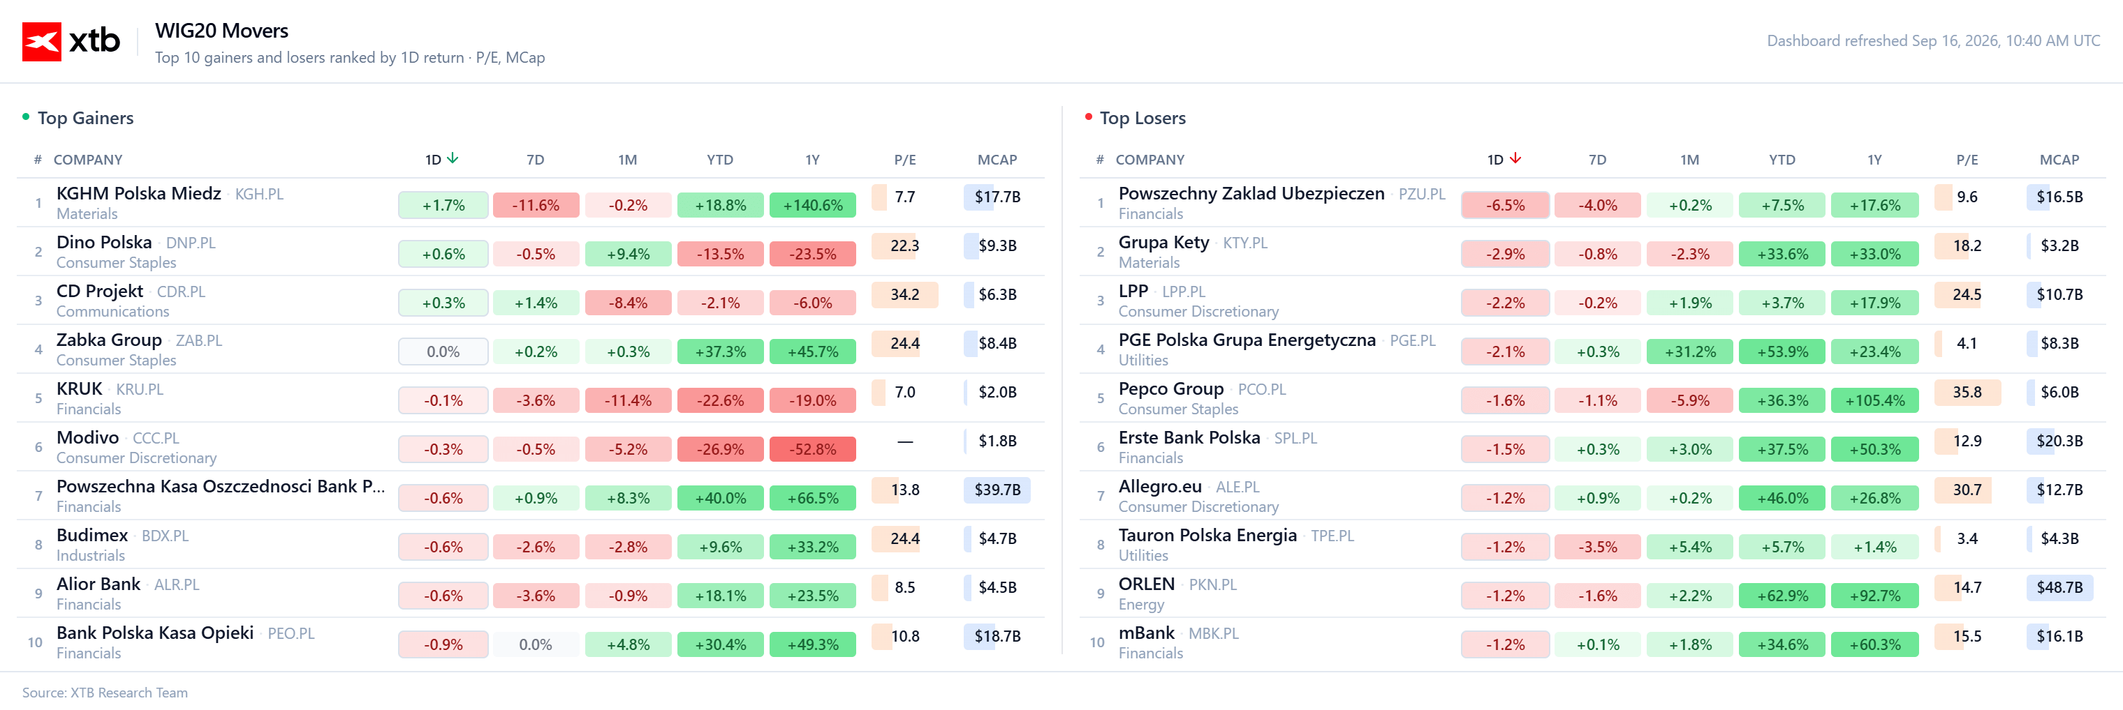Click the dashboard refreshed timestamp
This screenshot has width=2123, height=710.
[1932, 41]
